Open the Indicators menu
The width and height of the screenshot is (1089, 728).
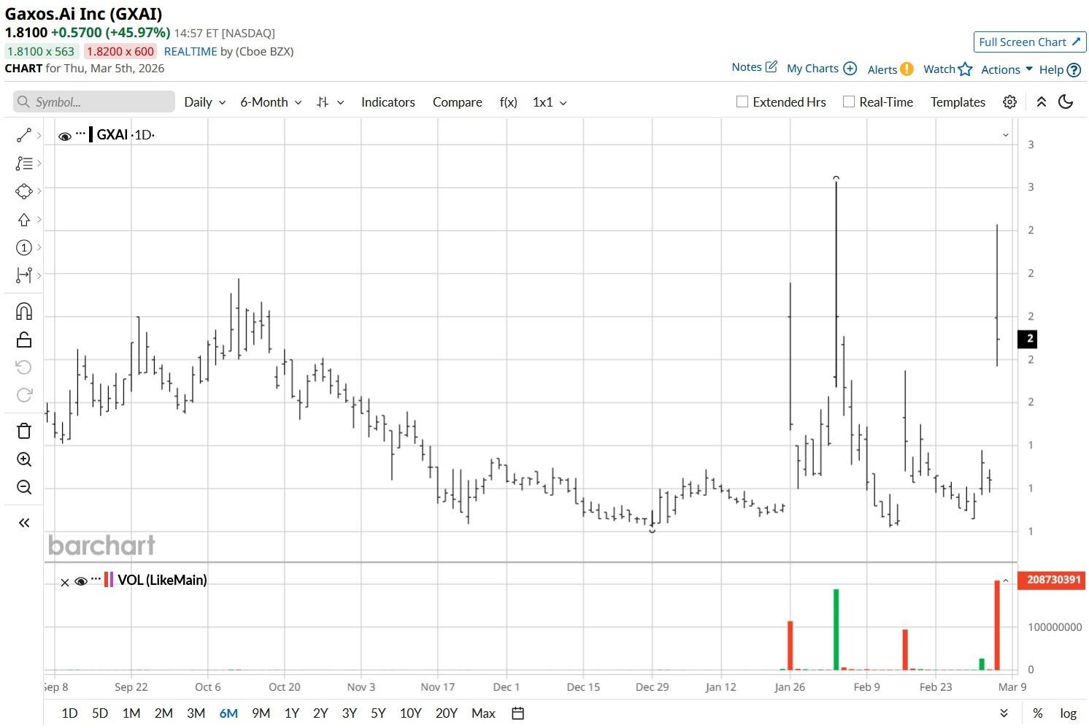pyautogui.click(x=388, y=102)
